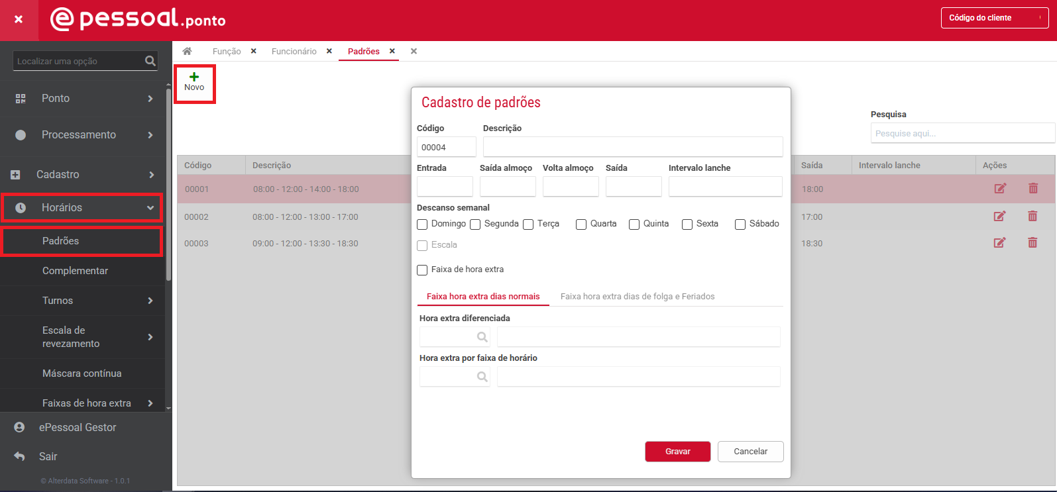This screenshot has height=492, width=1057.
Task: Expand Escala de revezamento chevron
Action: point(150,337)
